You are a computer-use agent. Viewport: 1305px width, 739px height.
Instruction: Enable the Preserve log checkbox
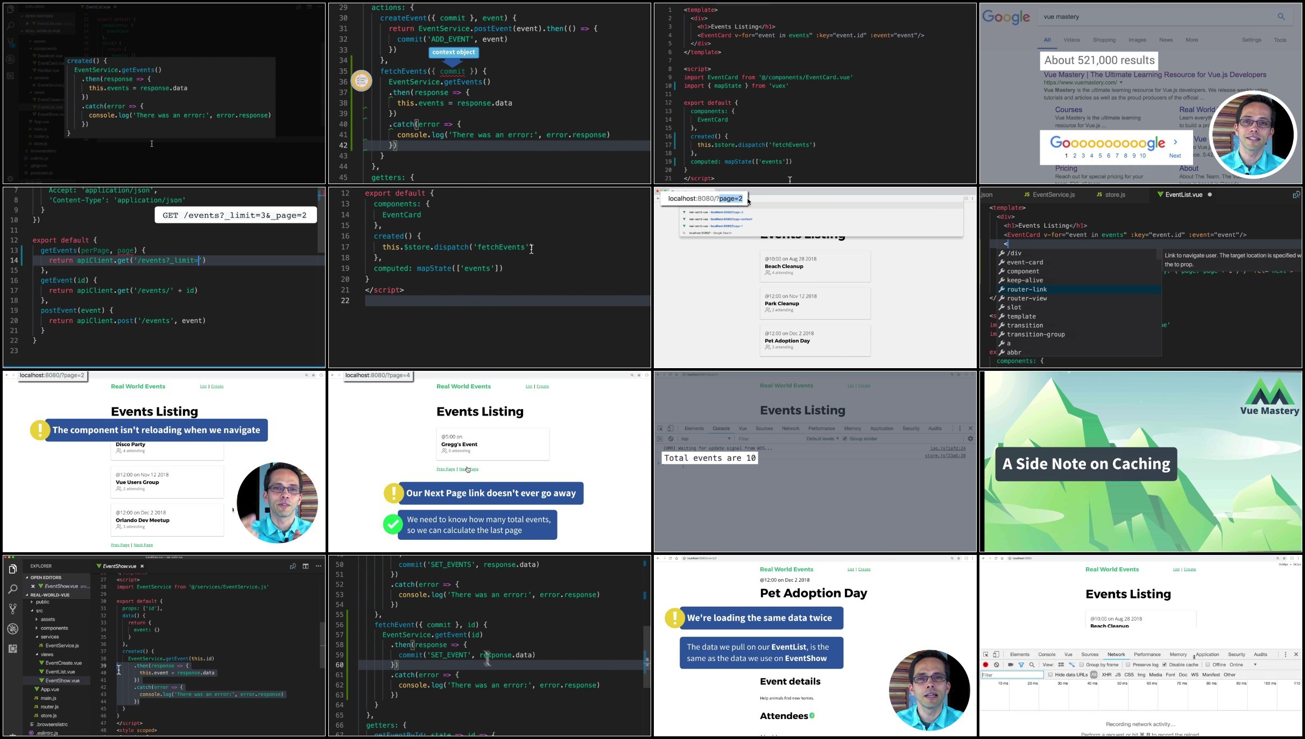(1128, 665)
